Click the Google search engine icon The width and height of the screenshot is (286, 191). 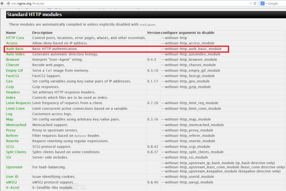(262, 4)
